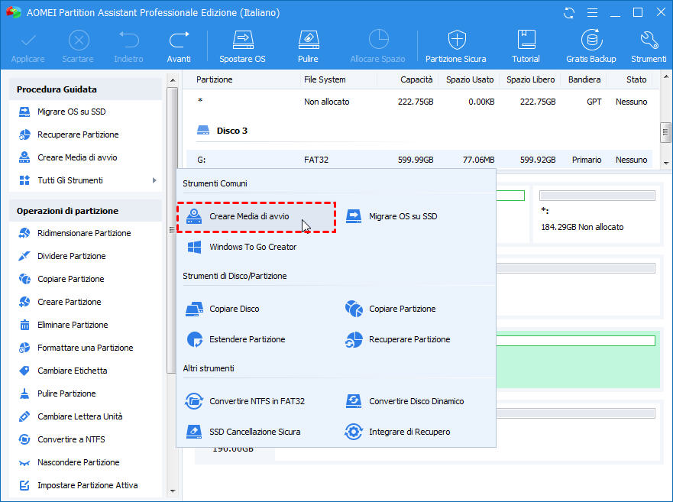Screen dimensions: 673x502
Task: Select Windows To Go Creator
Action: pyautogui.click(x=252, y=247)
